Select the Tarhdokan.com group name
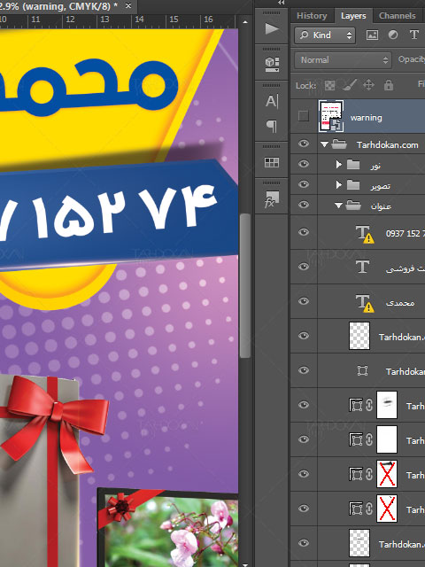 (x=388, y=145)
